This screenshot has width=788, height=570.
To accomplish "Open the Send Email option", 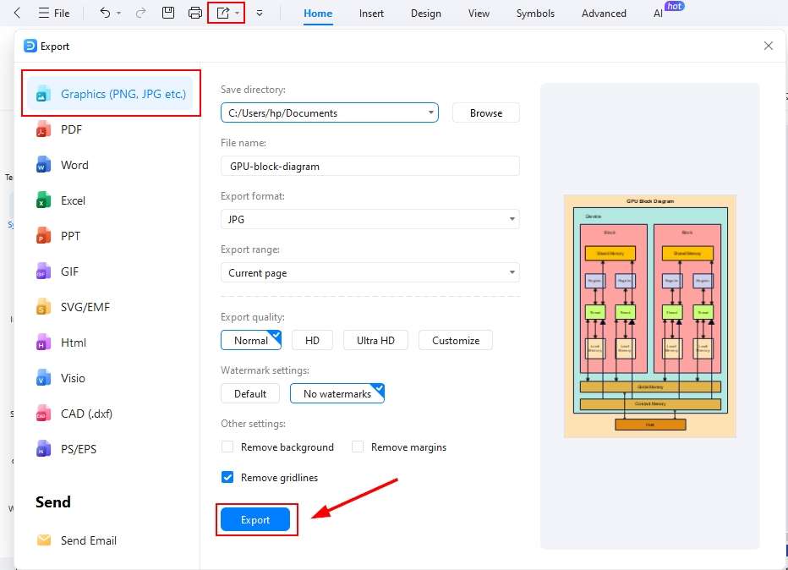I will click(87, 540).
